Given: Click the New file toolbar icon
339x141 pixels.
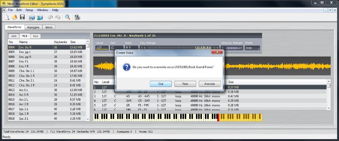Looking at the screenshot, I should (6, 17).
